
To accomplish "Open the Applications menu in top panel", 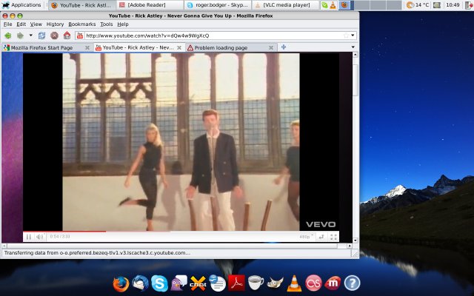I will (x=21, y=5).
